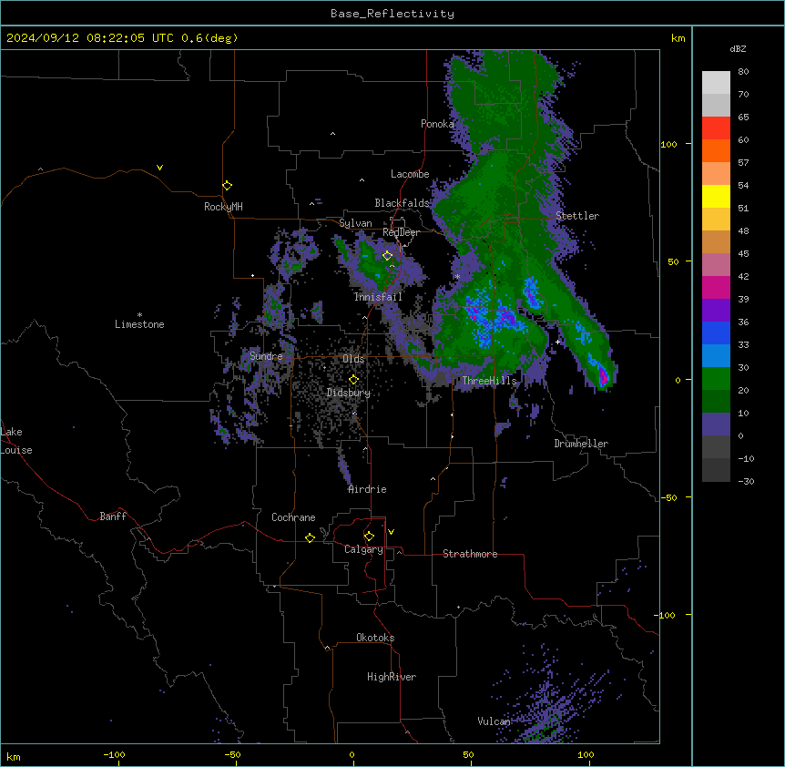
Task: Click the Sundre label
Action: click(x=266, y=356)
